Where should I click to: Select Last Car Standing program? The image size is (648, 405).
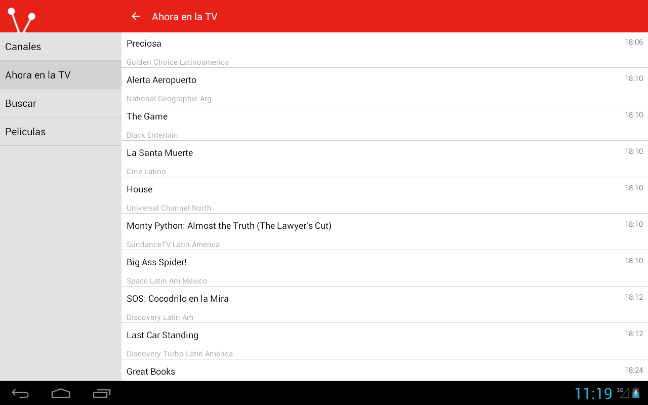click(385, 341)
